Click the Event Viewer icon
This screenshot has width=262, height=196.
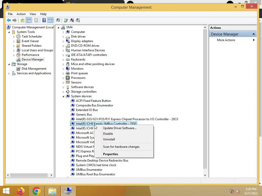[x=18, y=41]
